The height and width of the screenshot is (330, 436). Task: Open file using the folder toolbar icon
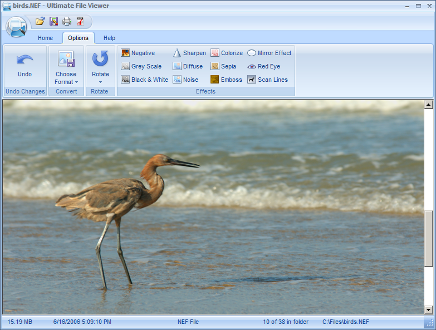click(x=40, y=21)
